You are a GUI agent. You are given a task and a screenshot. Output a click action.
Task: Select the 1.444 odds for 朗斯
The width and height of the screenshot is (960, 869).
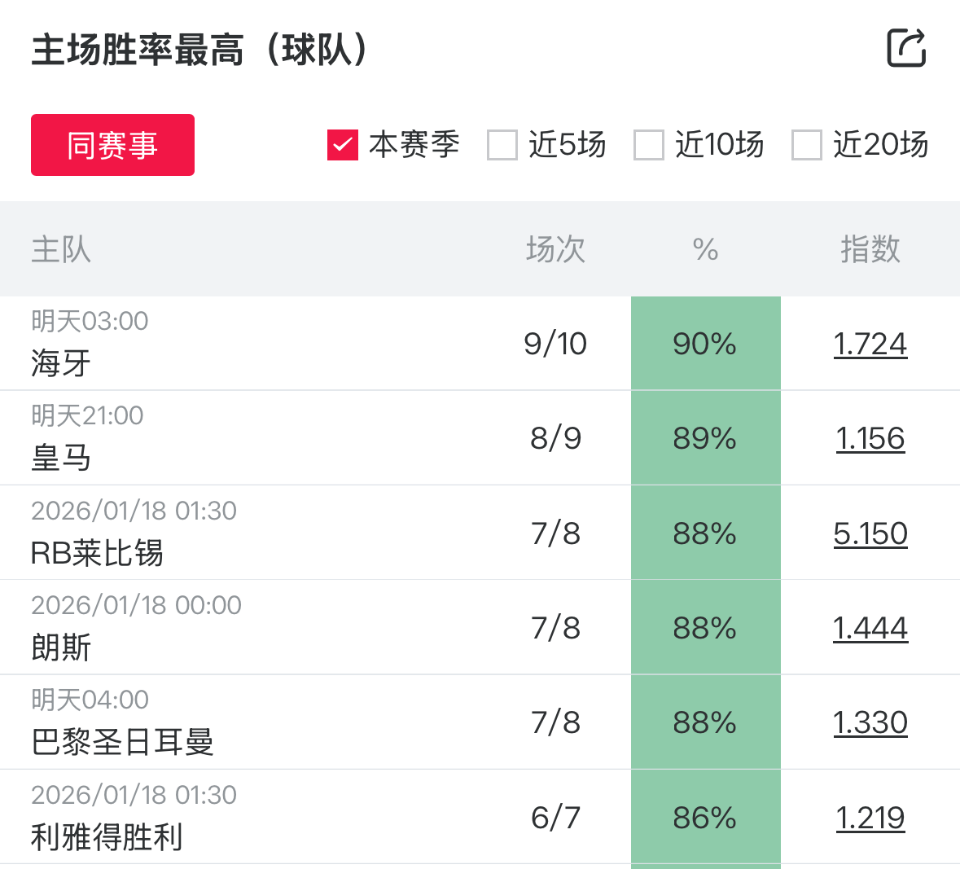coord(870,628)
